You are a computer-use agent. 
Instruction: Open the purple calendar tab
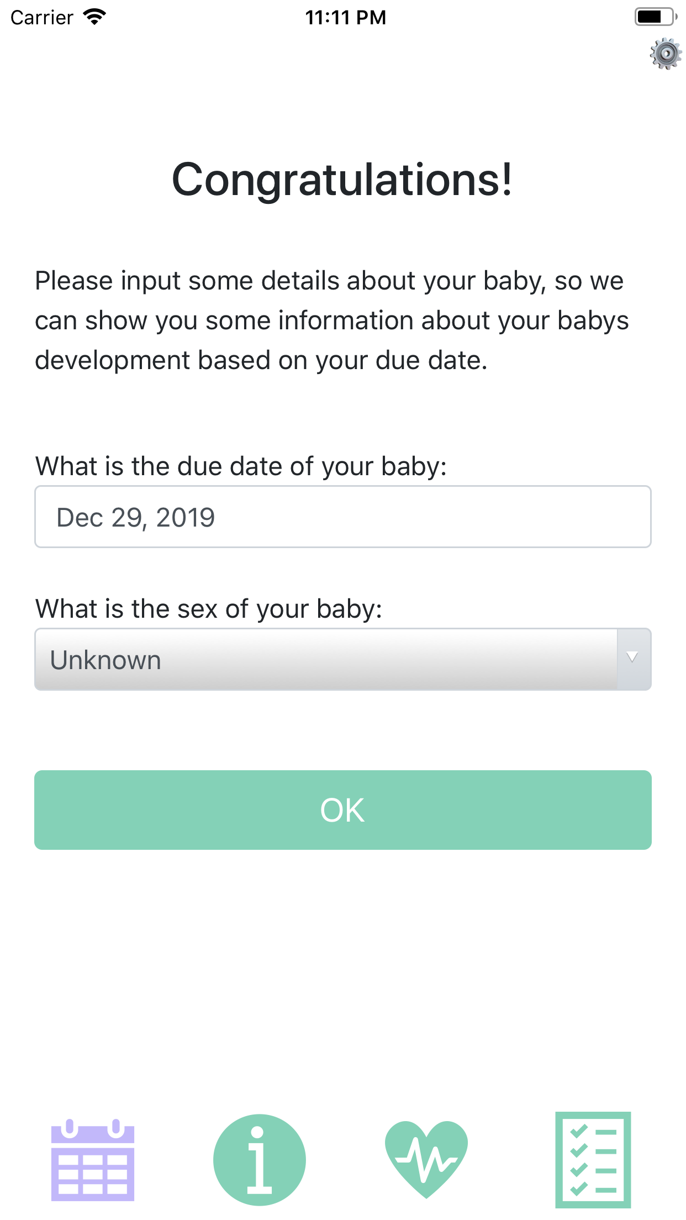pos(93,1160)
